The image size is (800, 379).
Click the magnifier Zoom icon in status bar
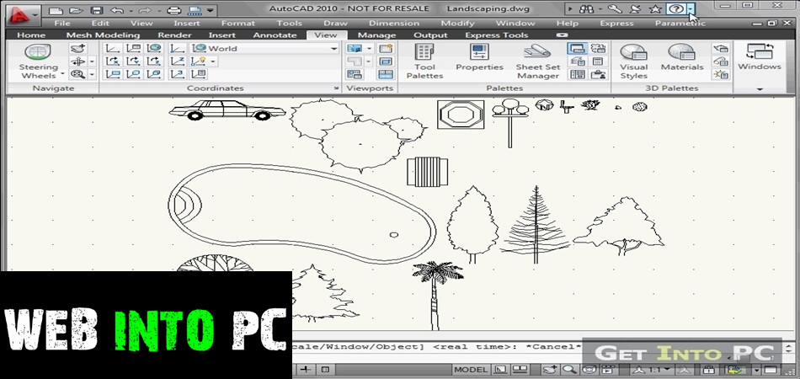pyautogui.click(x=569, y=369)
